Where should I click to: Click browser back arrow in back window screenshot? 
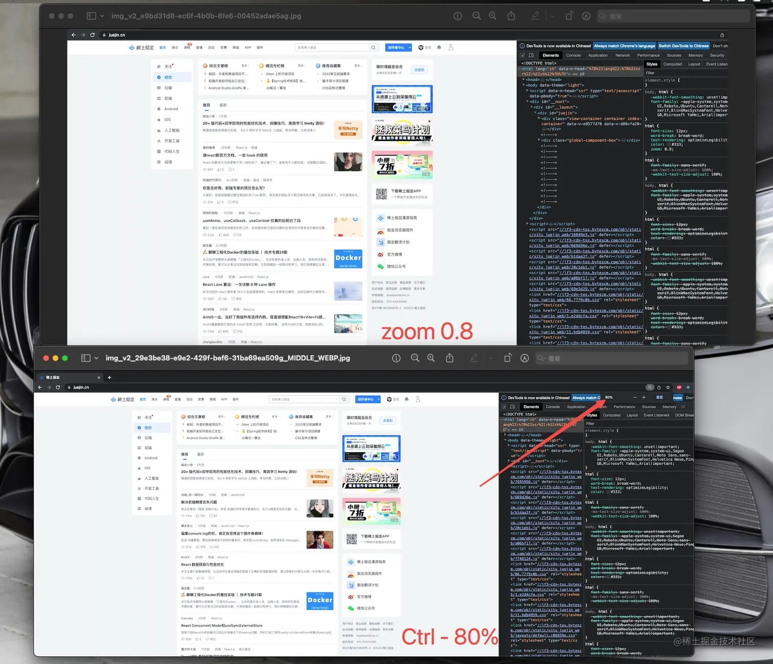click(x=74, y=35)
